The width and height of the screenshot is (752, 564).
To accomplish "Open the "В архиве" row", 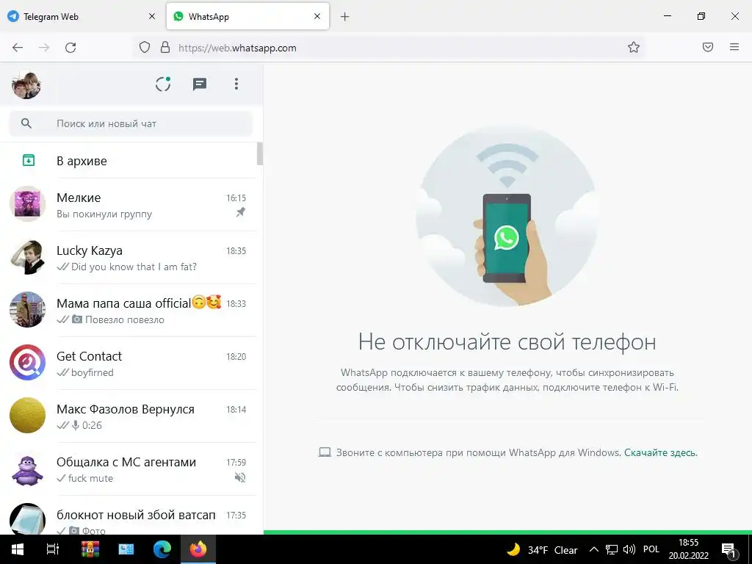I will click(x=128, y=161).
